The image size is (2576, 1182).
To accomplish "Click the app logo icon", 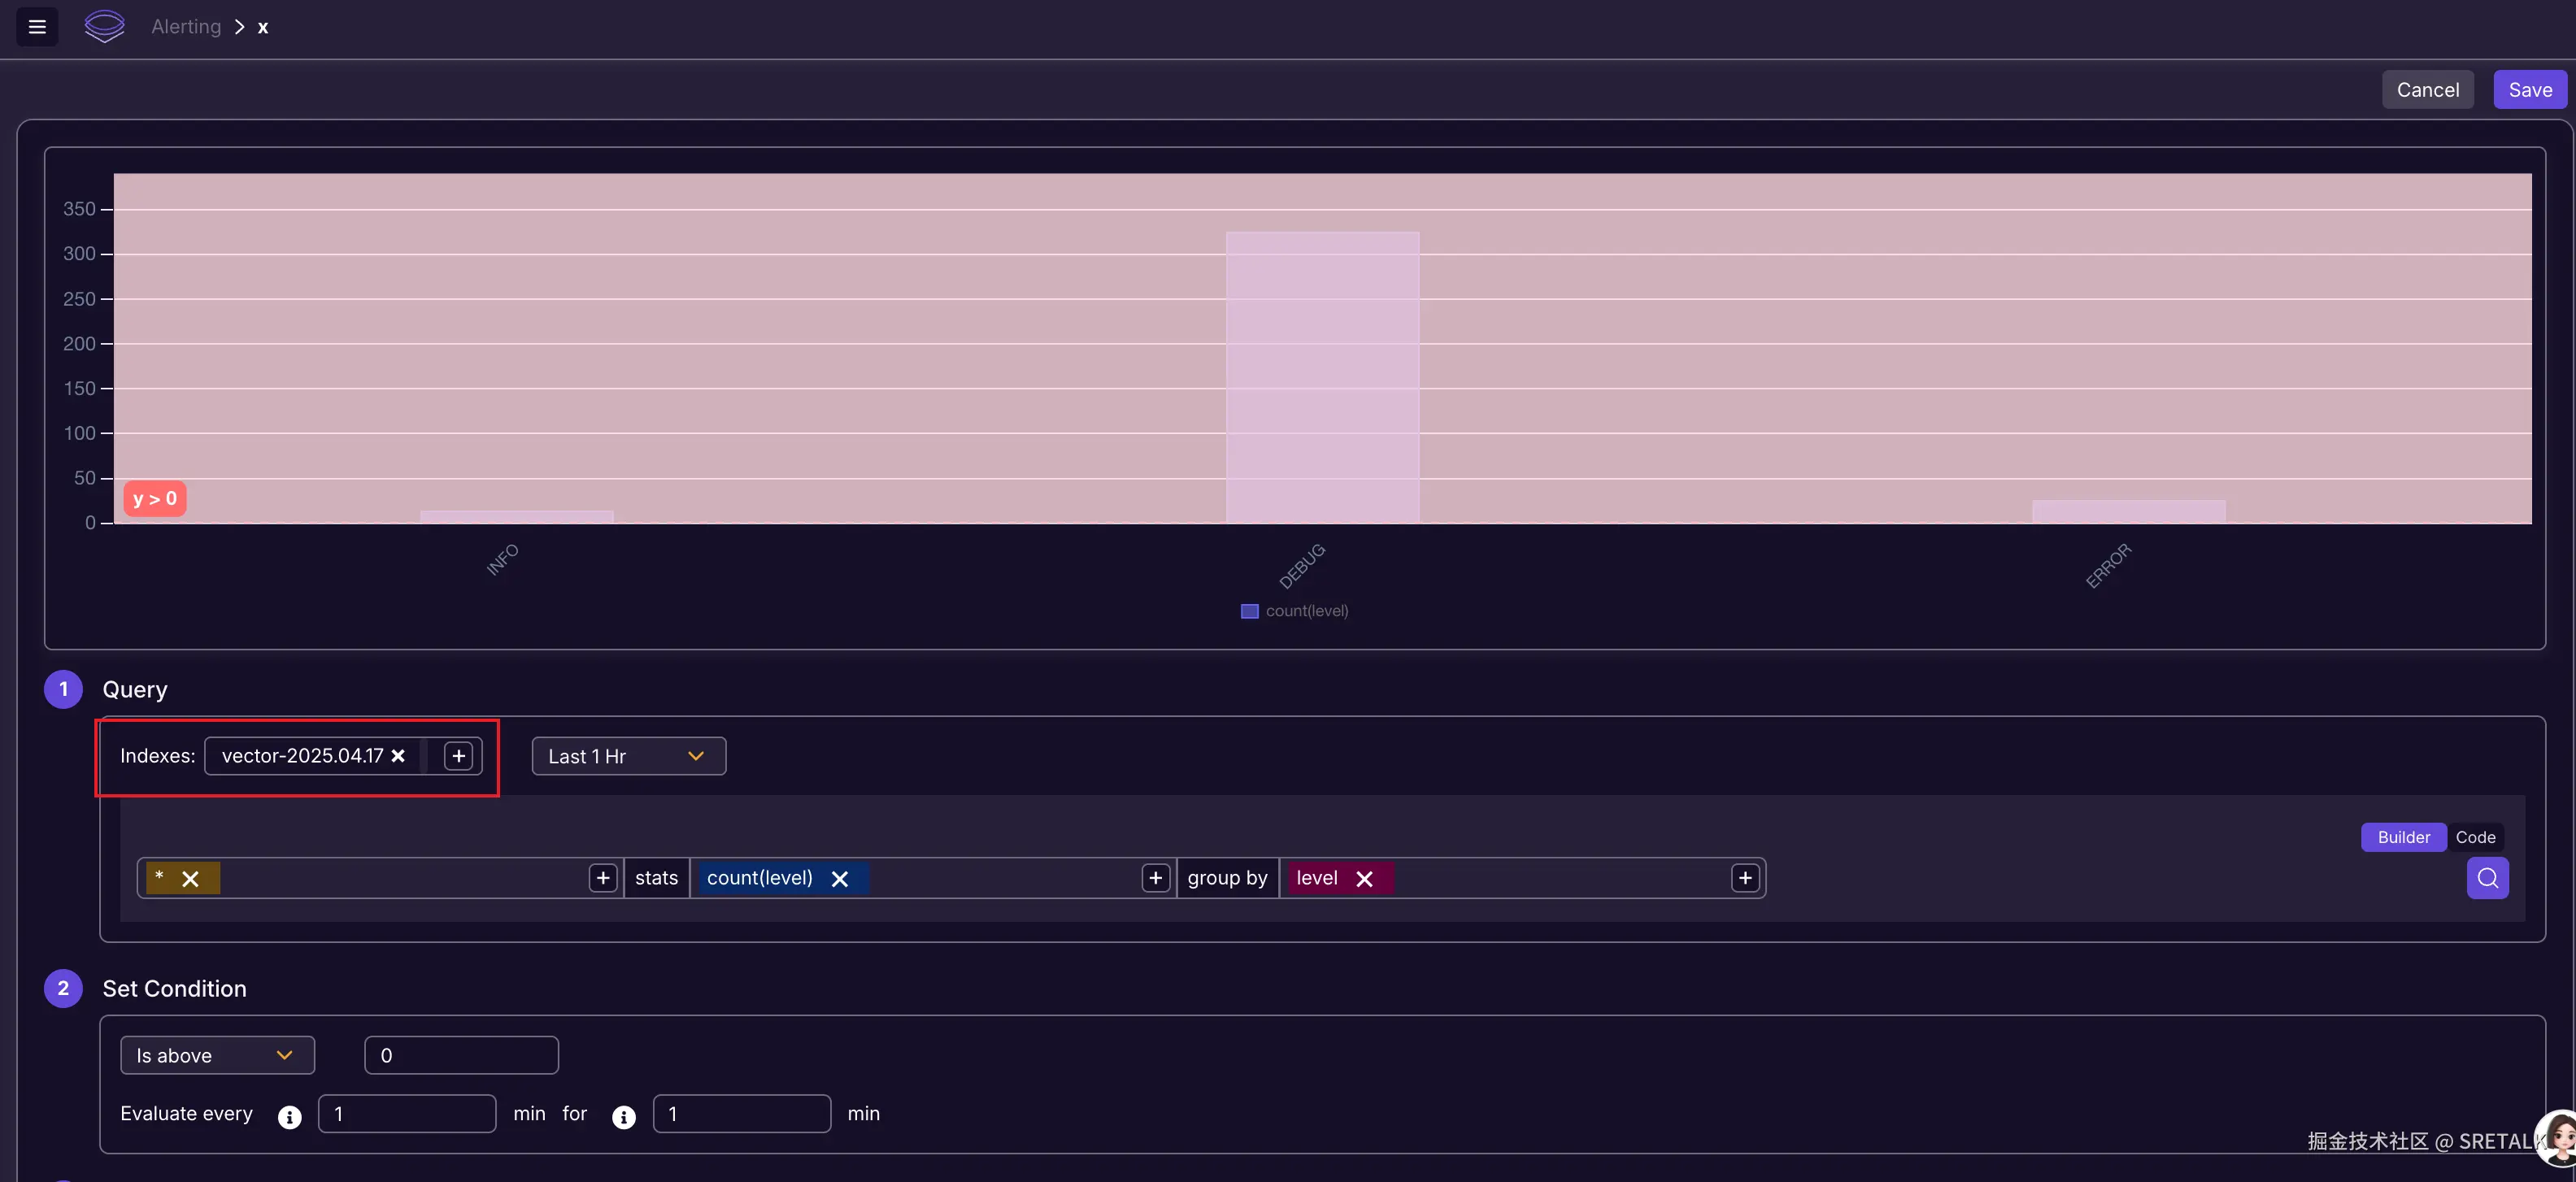I will 104,27.
